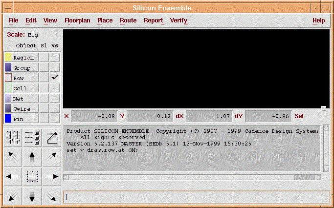Click the 'set v draw.row.at ON;' log line
This screenshot has height=208, width=334.
point(102,150)
